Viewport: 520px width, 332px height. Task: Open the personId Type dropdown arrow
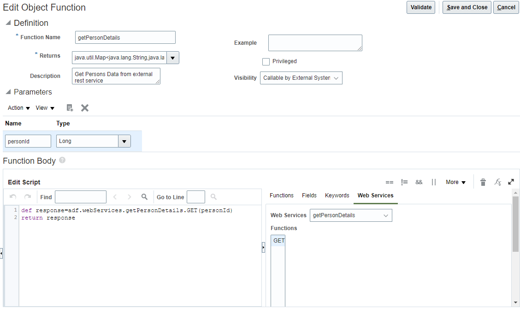pos(124,141)
